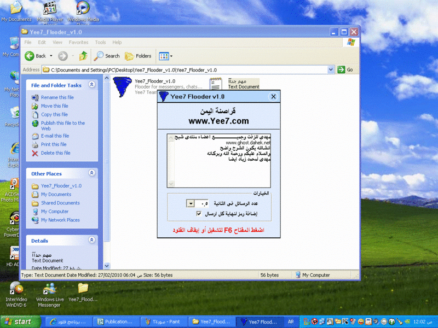This screenshot has width=438, height=328.
Task: Click Copy this file task
Action: point(54,114)
